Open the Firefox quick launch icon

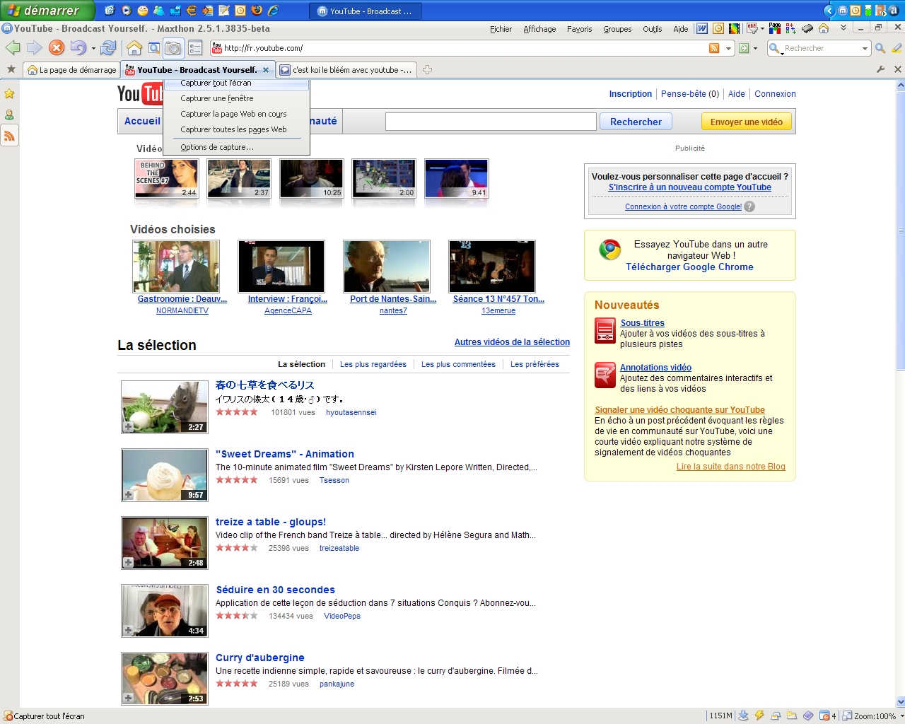(257, 11)
